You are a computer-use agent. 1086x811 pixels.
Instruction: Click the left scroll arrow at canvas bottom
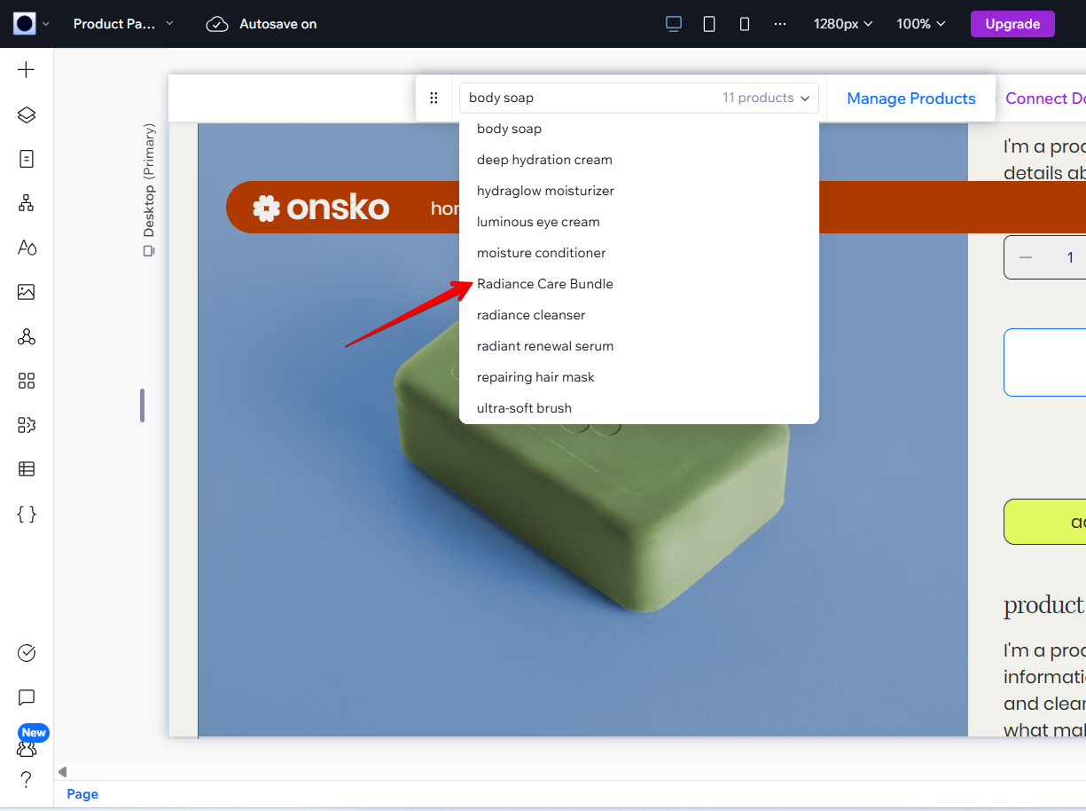pos(62,772)
